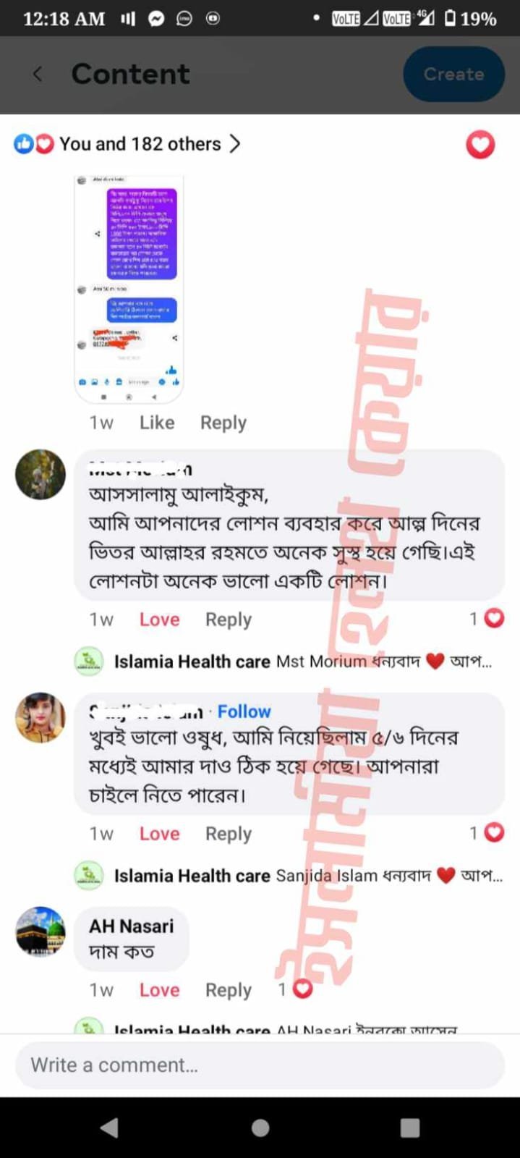This screenshot has height=1158, width=520.
Task: Tap the heart reaction on AH Nasari's comment
Action: point(295,989)
